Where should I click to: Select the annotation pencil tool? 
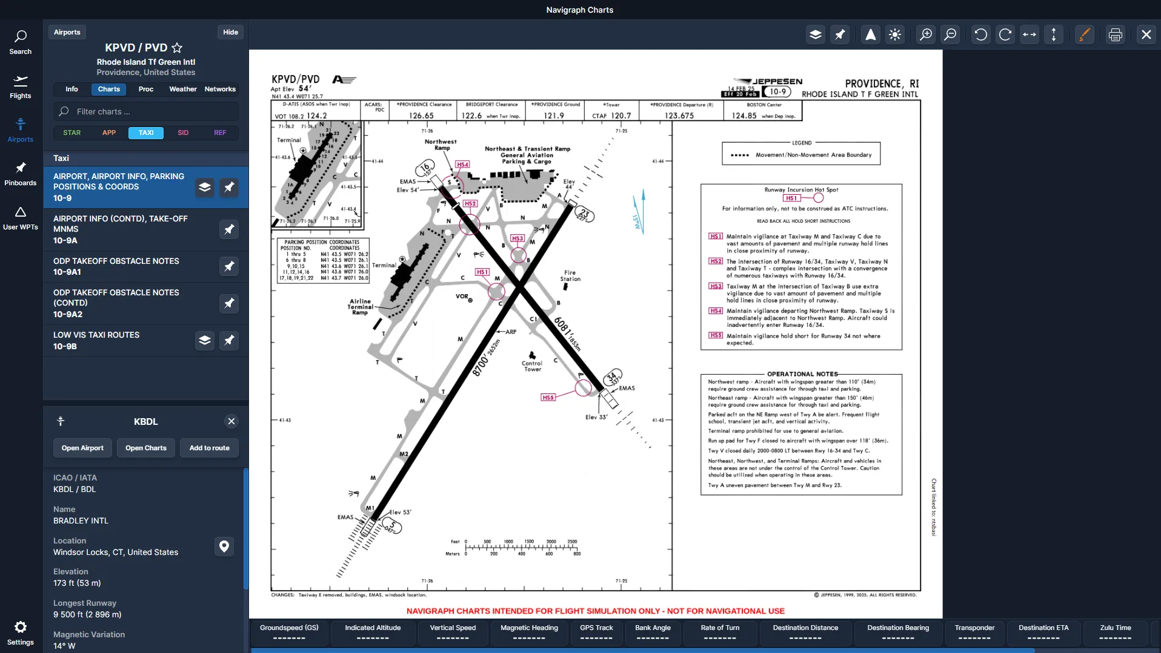click(1085, 34)
